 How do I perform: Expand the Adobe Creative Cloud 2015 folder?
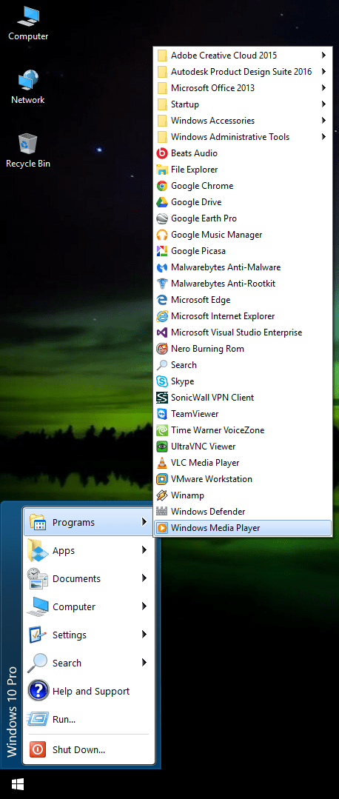pyautogui.click(x=243, y=55)
